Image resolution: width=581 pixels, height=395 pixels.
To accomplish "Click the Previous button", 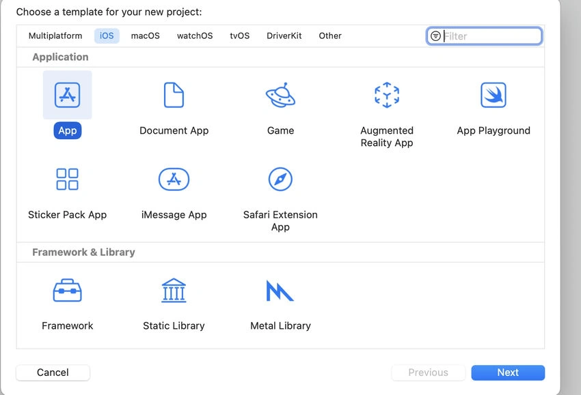I will click(429, 372).
